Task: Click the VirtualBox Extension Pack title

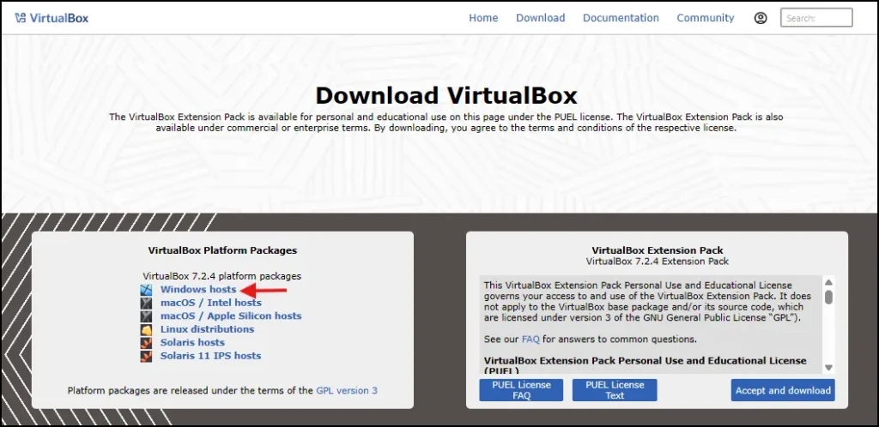Action: (x=658, y=250)
